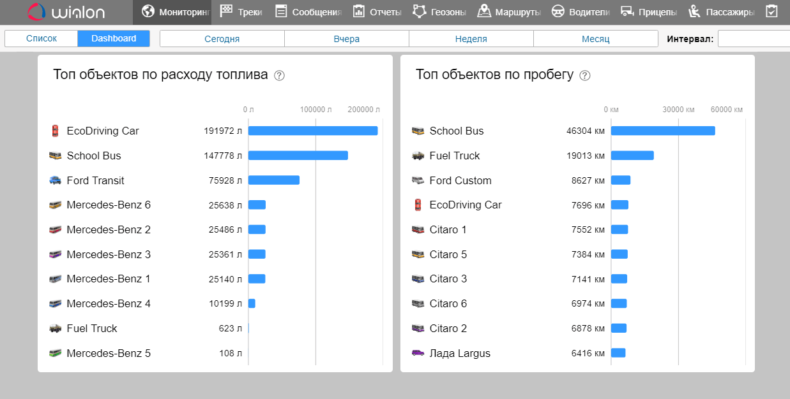790x399 pixels.
Task: Switch to the Список view
Action: pos(42,39)
